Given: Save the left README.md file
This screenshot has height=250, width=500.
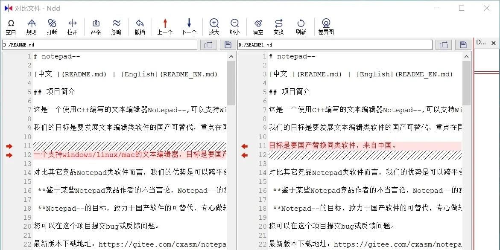Looking at the screenshot, I should [x=228, y=45].
